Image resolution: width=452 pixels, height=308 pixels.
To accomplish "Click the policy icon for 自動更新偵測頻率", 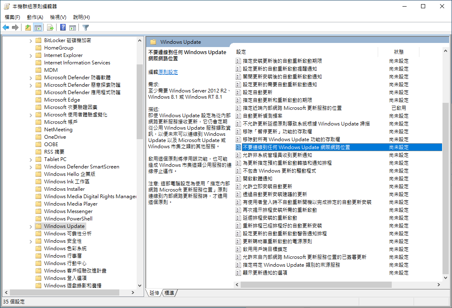I will [239, 116].
